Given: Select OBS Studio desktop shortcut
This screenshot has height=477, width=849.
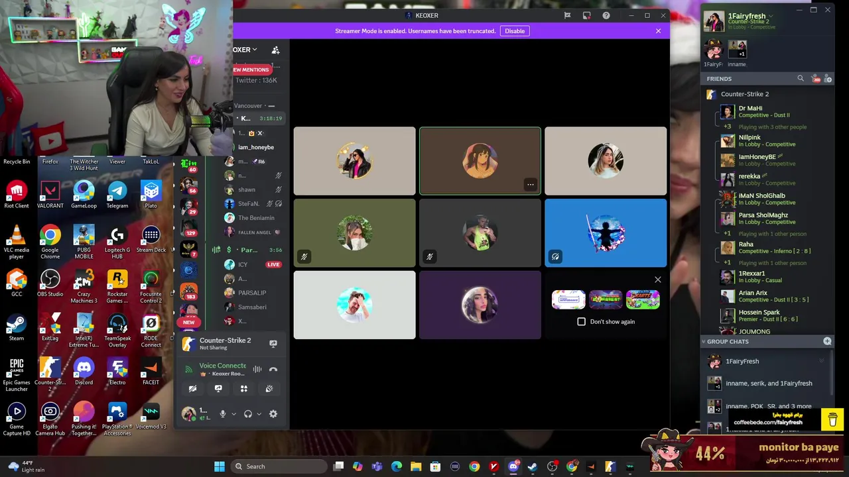Looking at the screenshot, I should (x=50, y=284).
